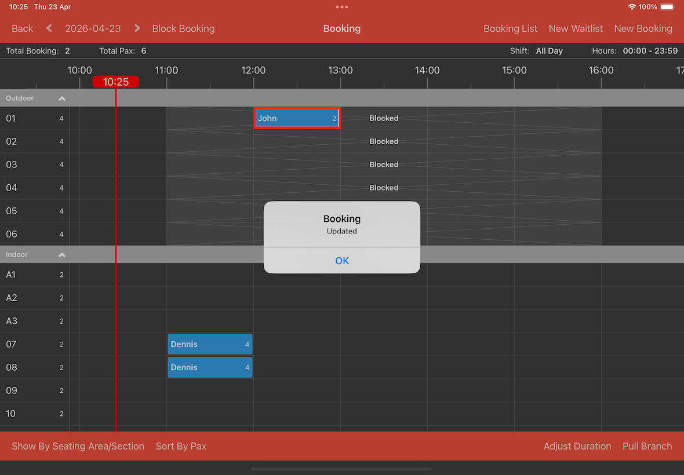The image size is (684, 475).
Task: Tap the battery status icon
Action: (x=667, y=7)
